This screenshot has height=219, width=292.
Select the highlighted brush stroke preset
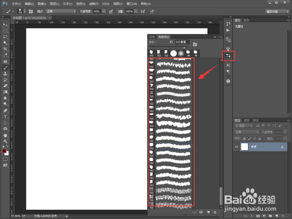coord(170,146)
